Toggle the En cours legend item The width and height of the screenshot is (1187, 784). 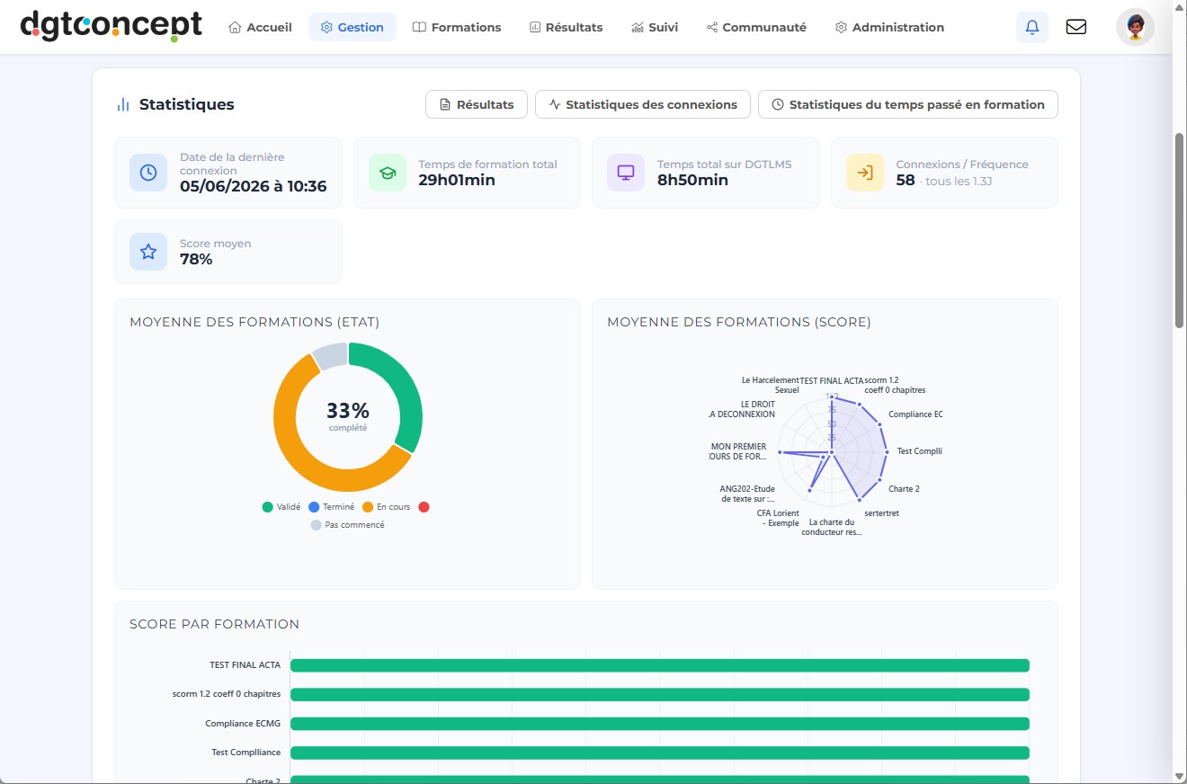pos(386,507)
